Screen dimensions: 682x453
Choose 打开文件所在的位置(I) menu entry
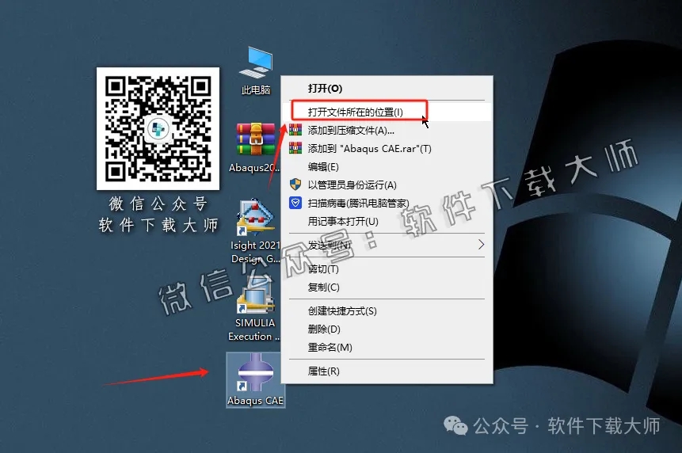click(x=387, y=112)
